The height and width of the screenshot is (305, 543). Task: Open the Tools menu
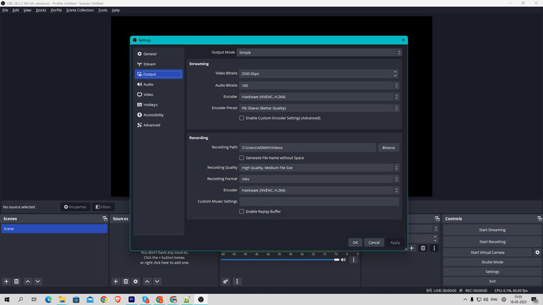(102, 10)
